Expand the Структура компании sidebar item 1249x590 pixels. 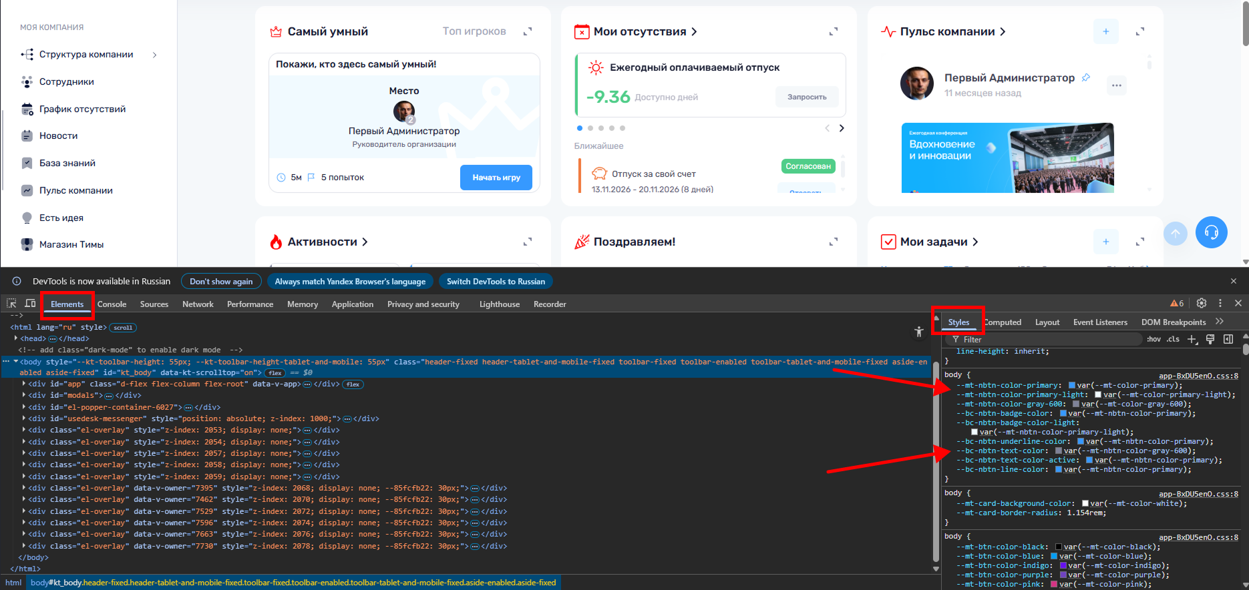pos(154,55)
